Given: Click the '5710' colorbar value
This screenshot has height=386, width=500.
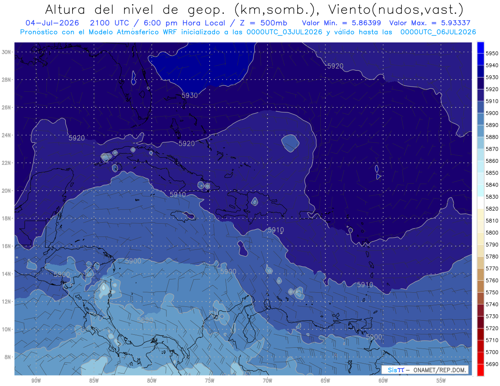Looking at the screenshot, I should [492, 340].
